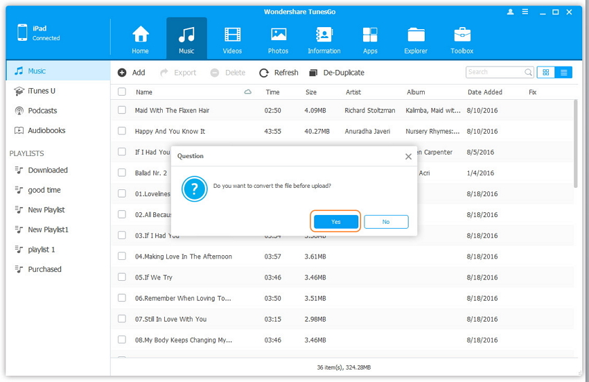Click Yes to convert the file
Screen dimensions: 589x382
[x=336, y=222]
